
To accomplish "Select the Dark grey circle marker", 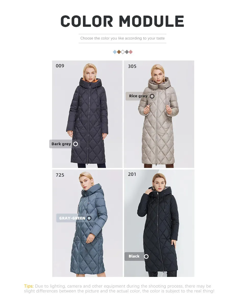I will tap(76, 144).
